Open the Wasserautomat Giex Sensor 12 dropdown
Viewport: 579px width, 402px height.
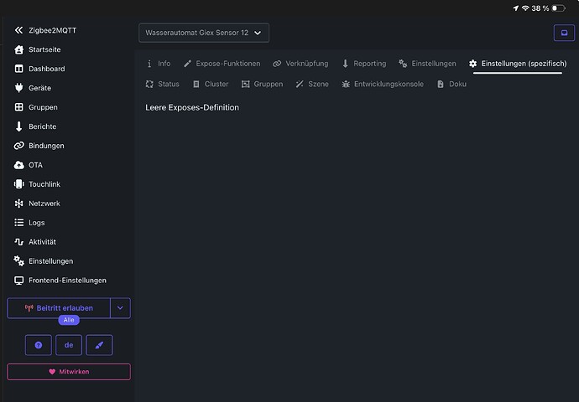click(x=204, y=33)
